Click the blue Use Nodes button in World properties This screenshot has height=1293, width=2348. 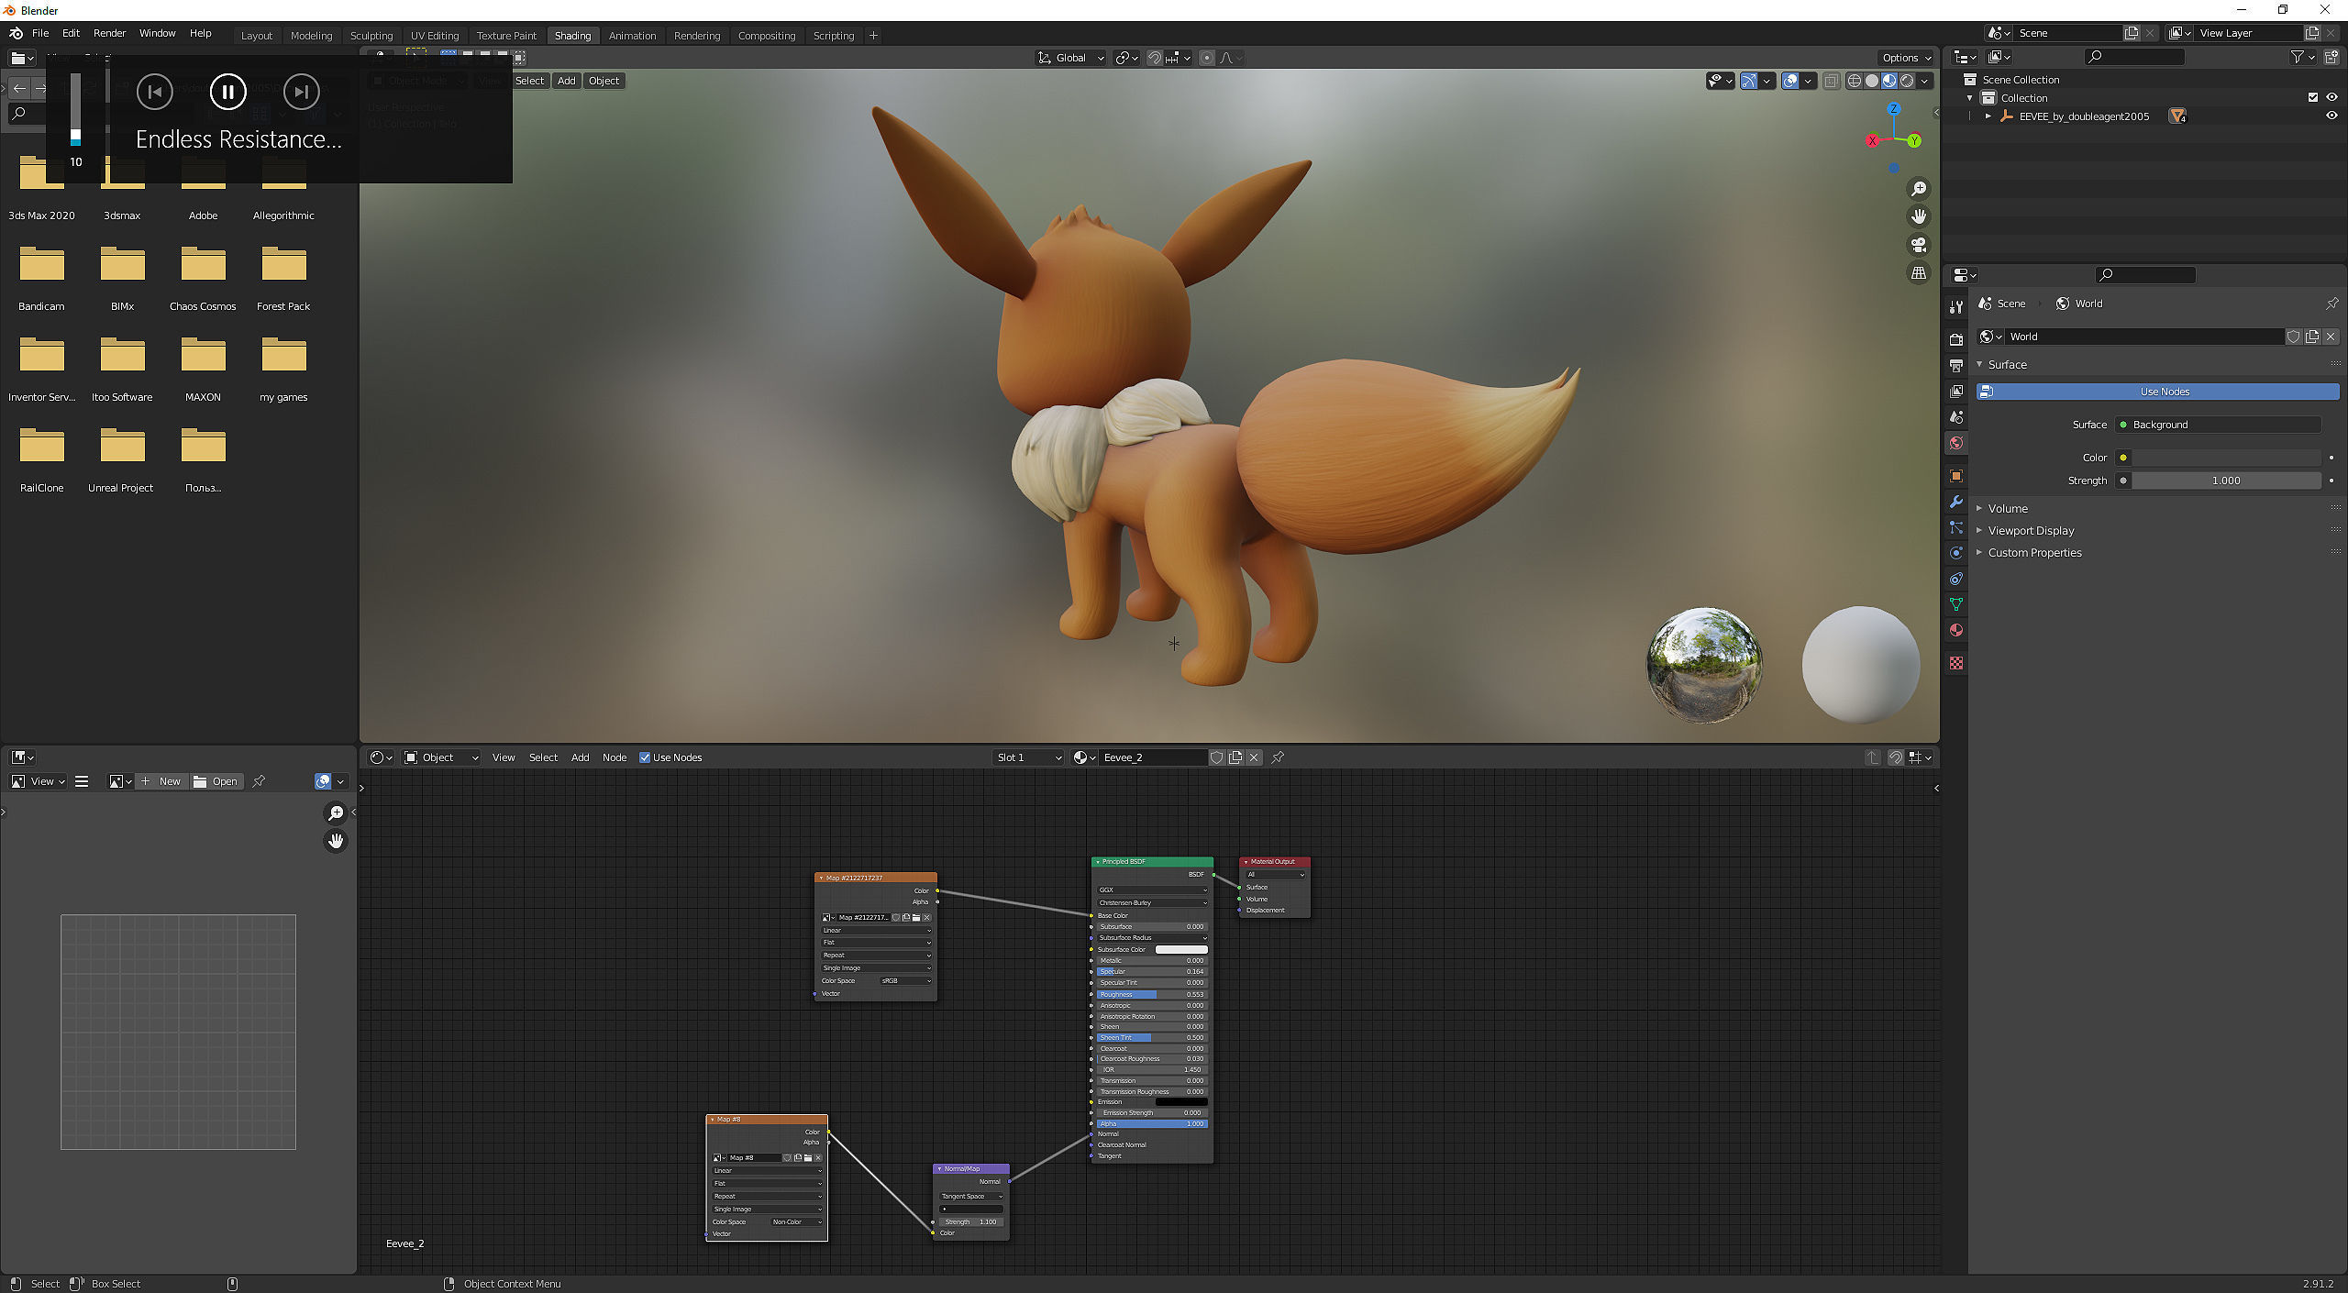[x=2157, y=392]
